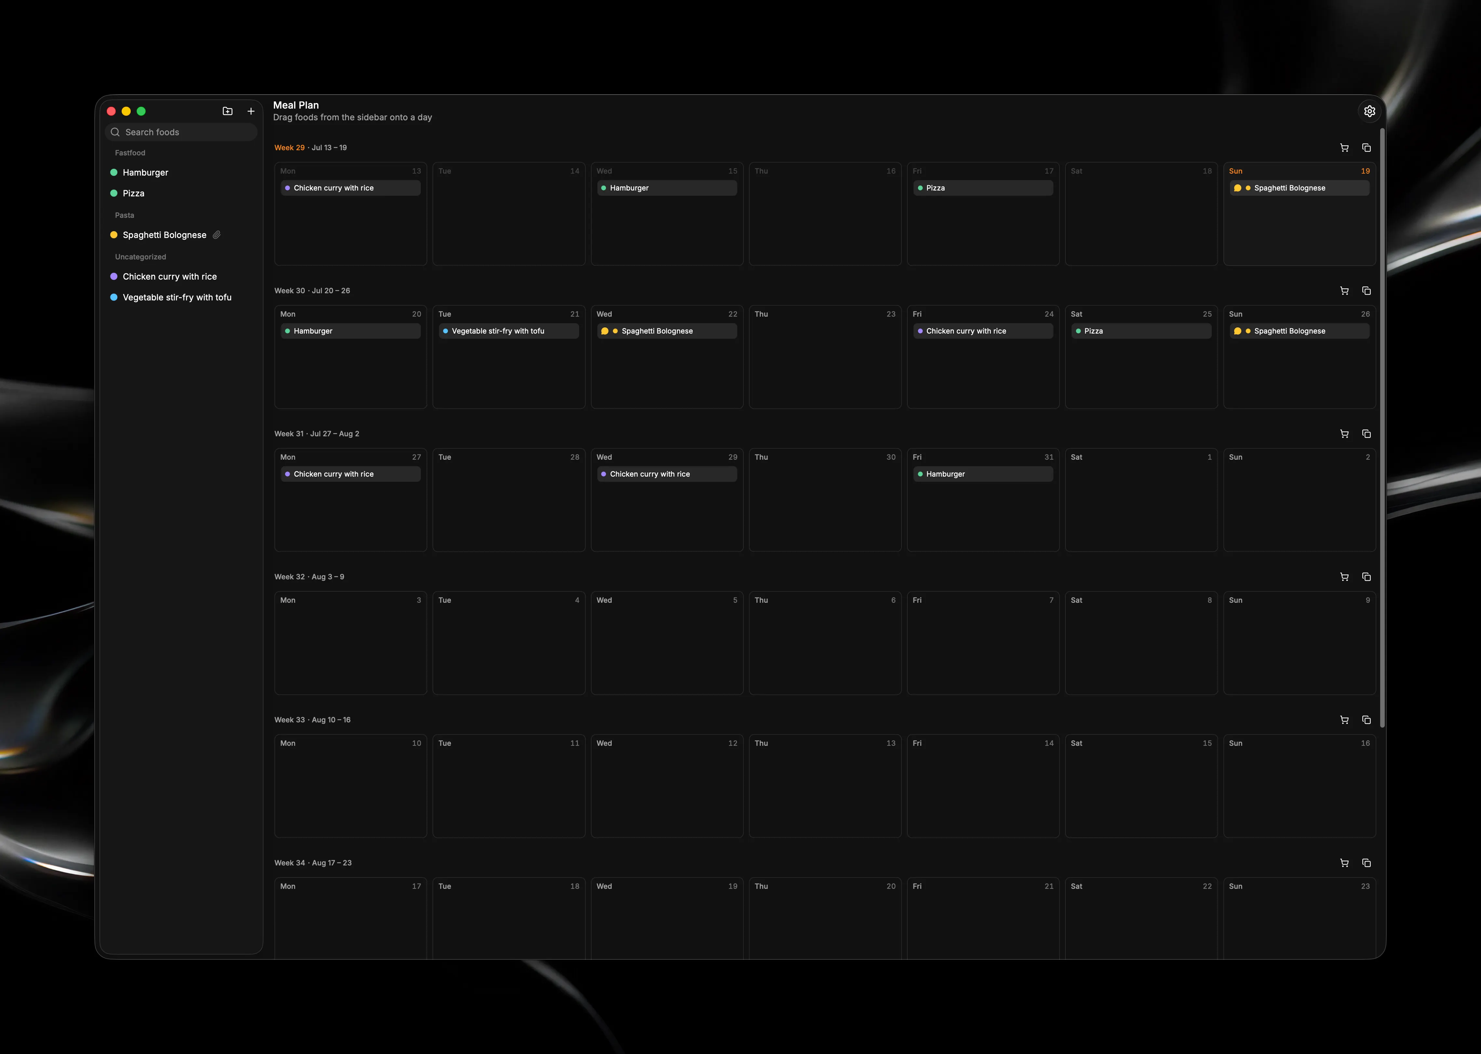Viewport: 1481px width, 1054px height.
Task: Click the yellow color dot beside Spaghetti Bolognese
Action: coord(113,235)
